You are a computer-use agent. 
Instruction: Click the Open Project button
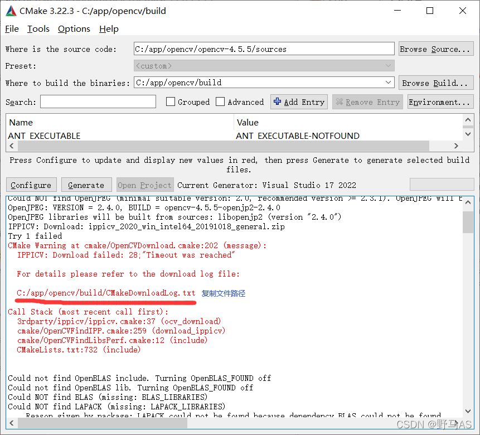point(144,185)
